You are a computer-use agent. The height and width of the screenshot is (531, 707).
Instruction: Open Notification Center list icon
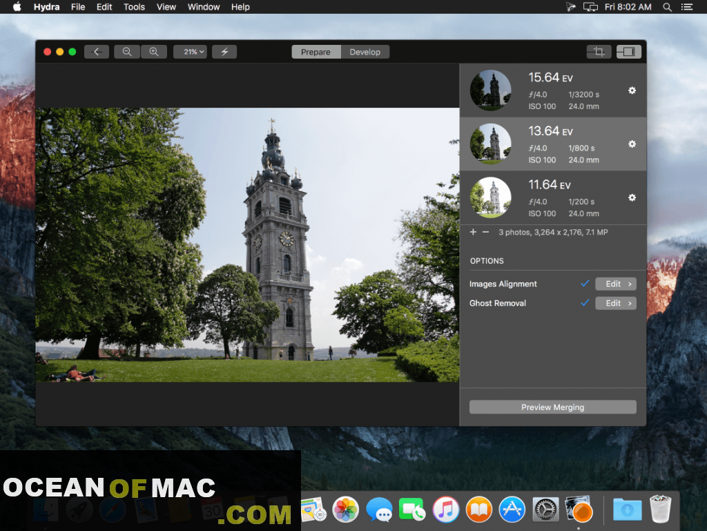coord(687,7)
